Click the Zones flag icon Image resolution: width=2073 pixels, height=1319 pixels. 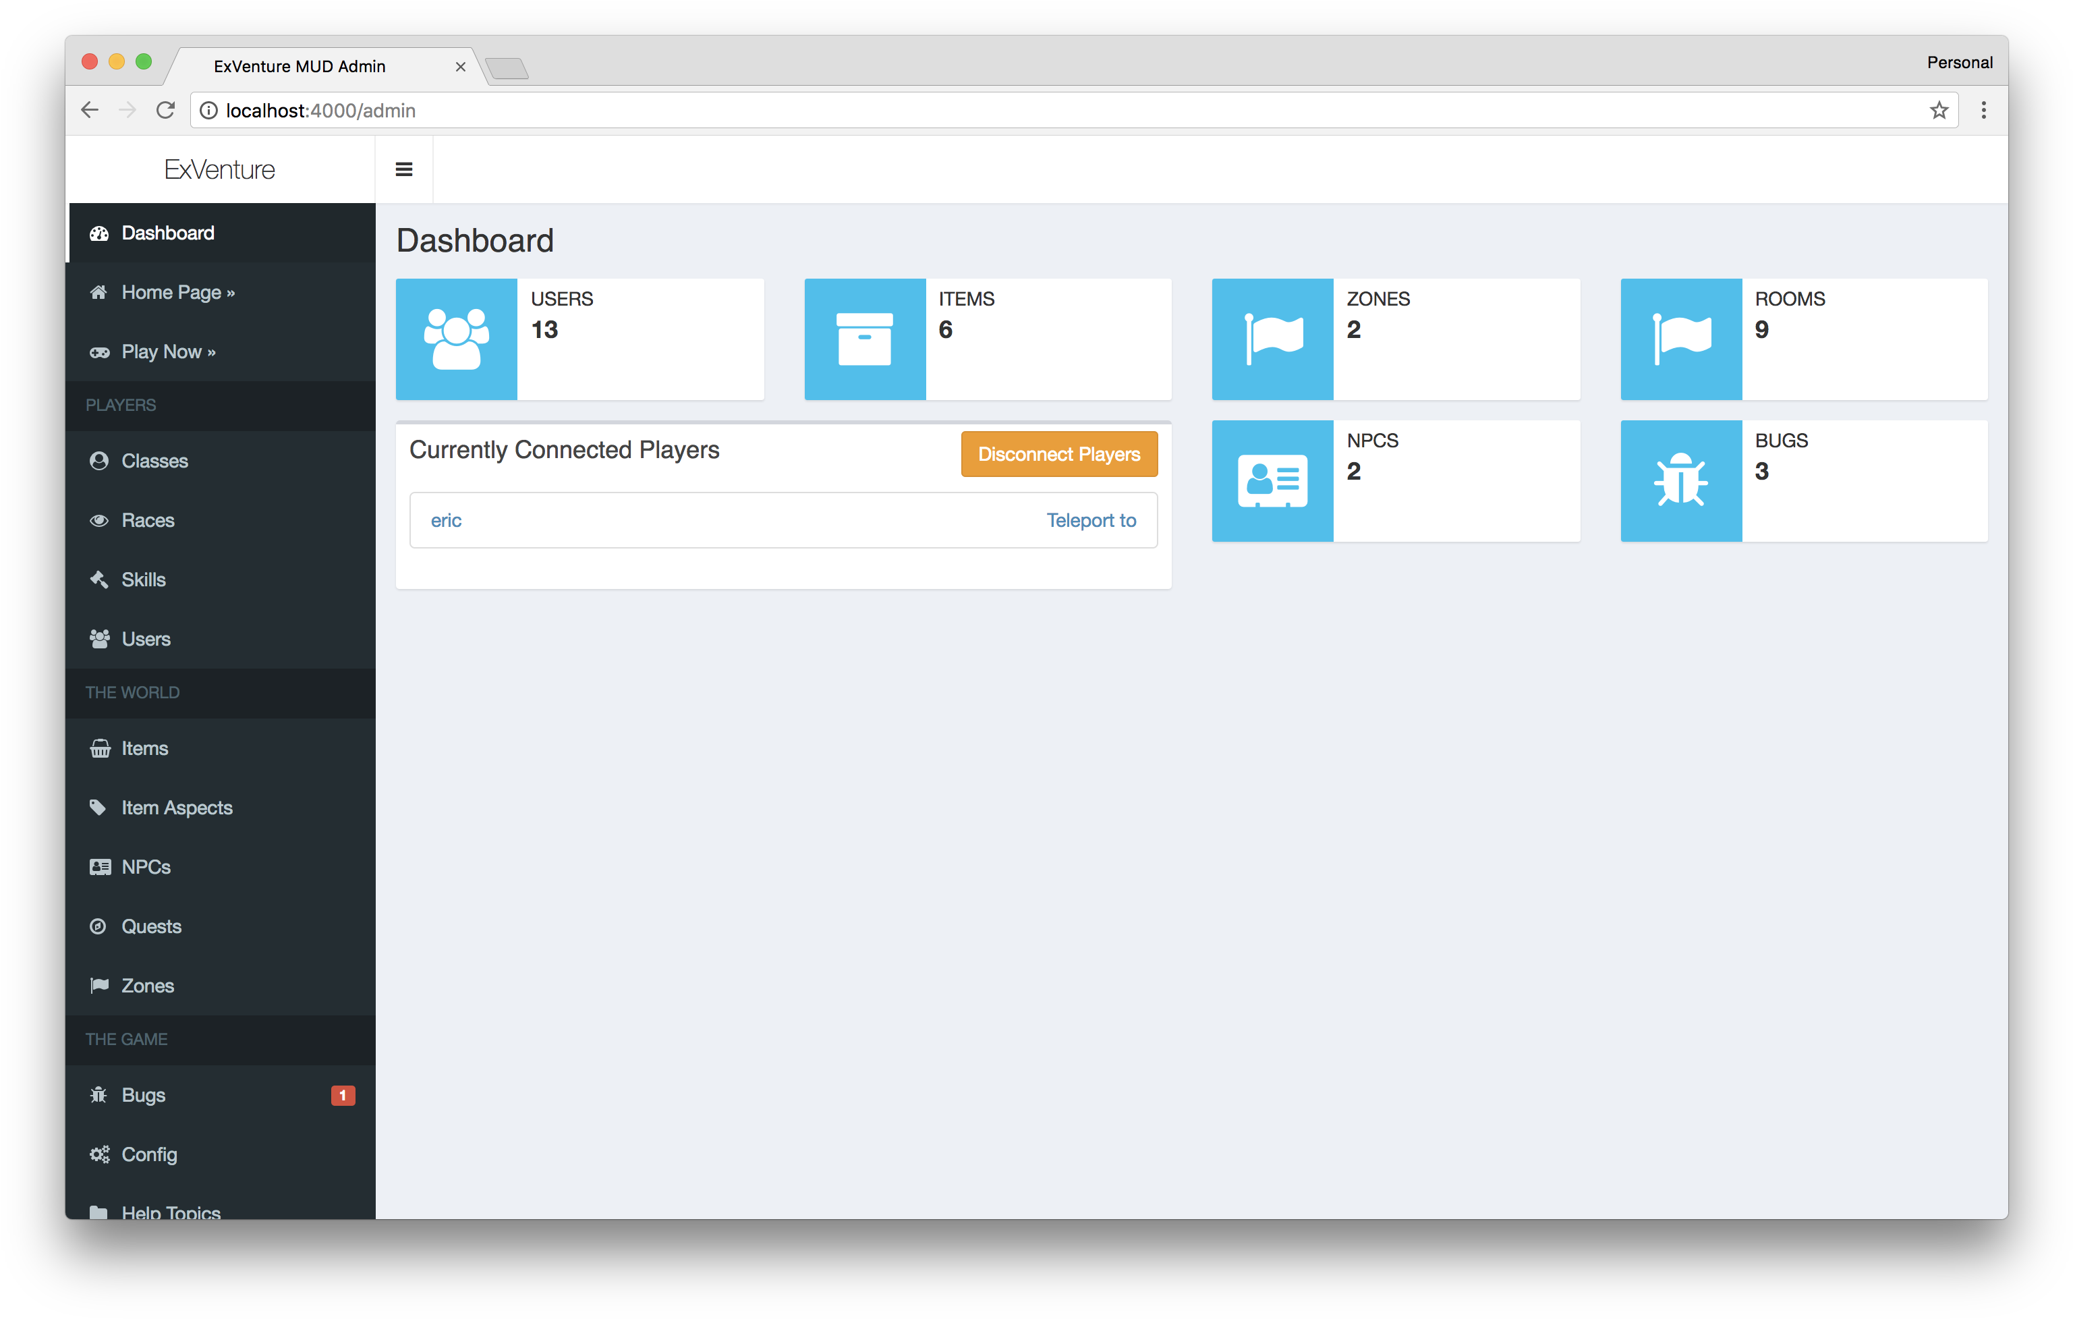pos(99,985)
